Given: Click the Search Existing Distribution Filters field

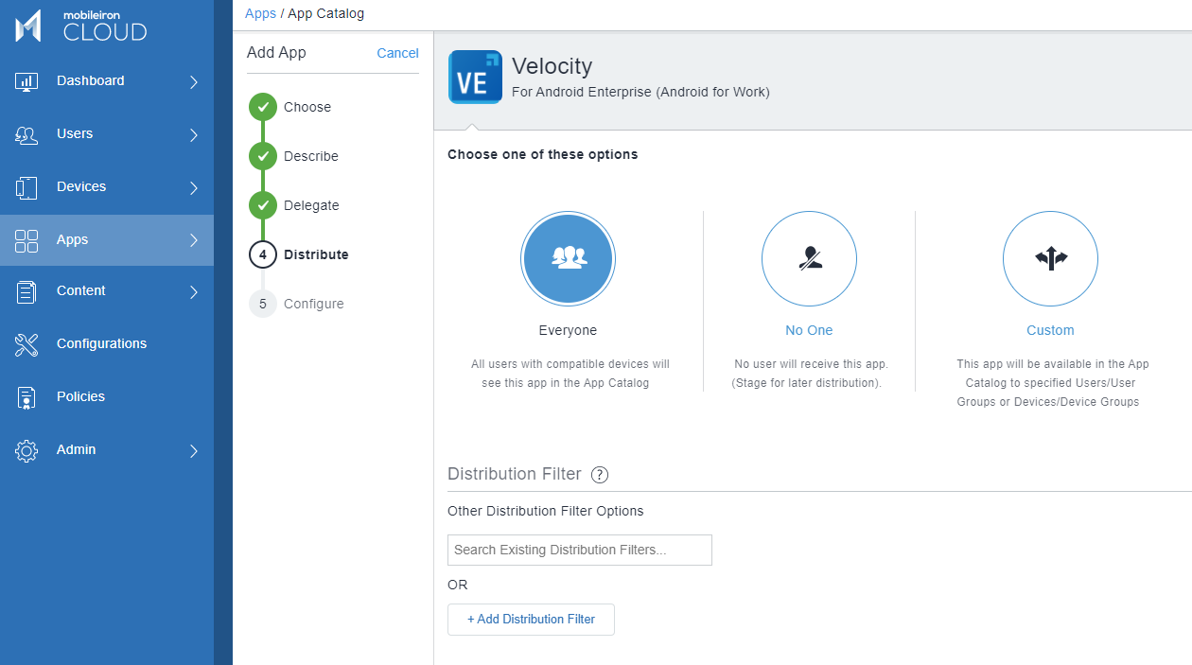Looking at the screenshot, I should coord(579,550).
